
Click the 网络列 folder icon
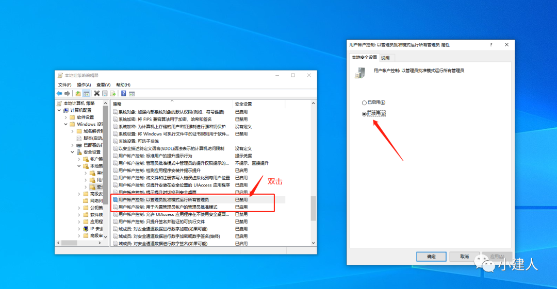pos(86,200)
